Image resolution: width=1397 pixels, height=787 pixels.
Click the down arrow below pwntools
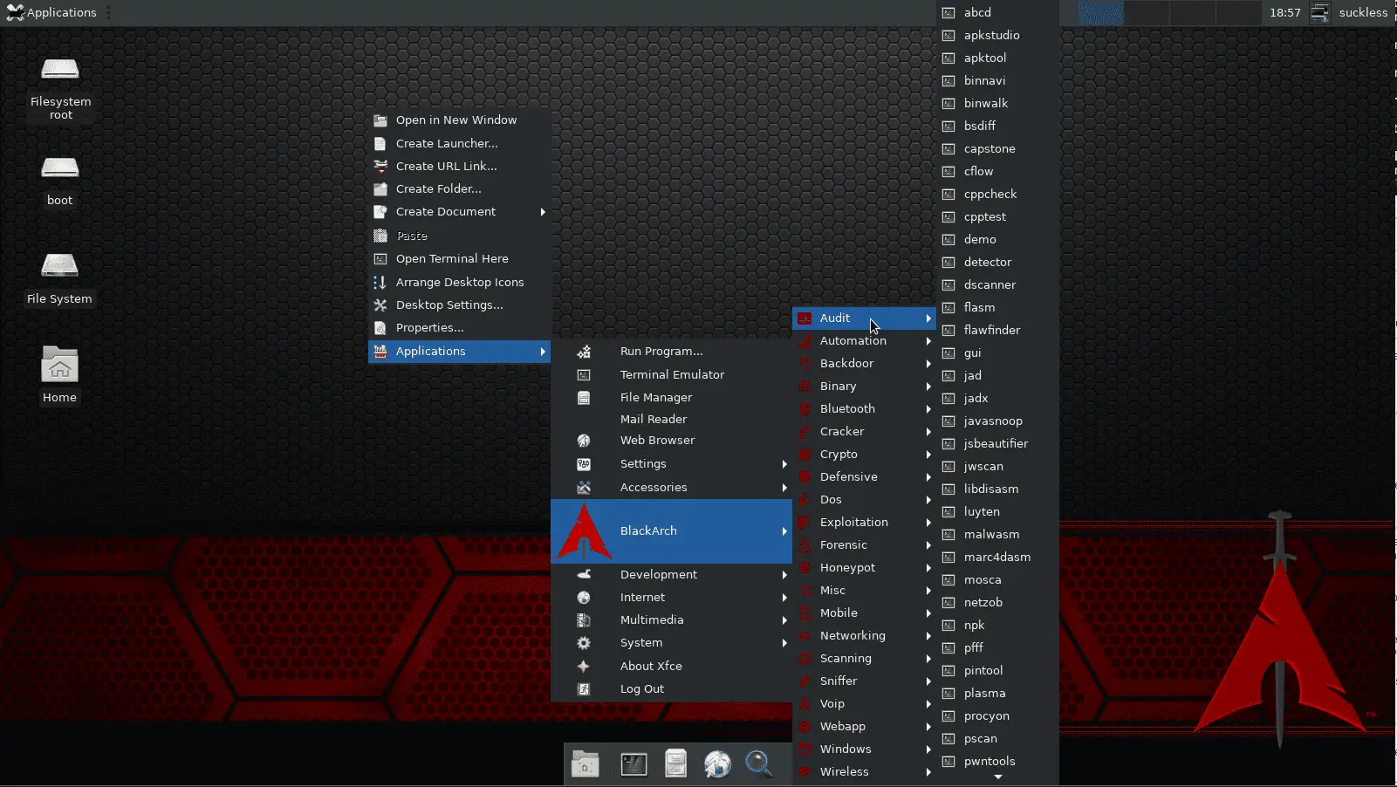[x=998, y=777]
